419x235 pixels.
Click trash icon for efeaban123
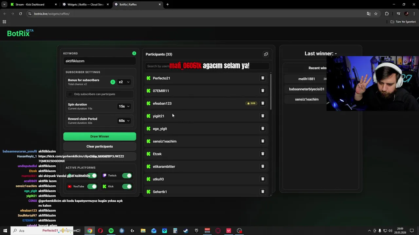tap(263, 103)
